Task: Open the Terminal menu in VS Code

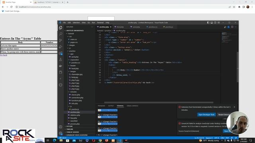Action: [100, 23]
